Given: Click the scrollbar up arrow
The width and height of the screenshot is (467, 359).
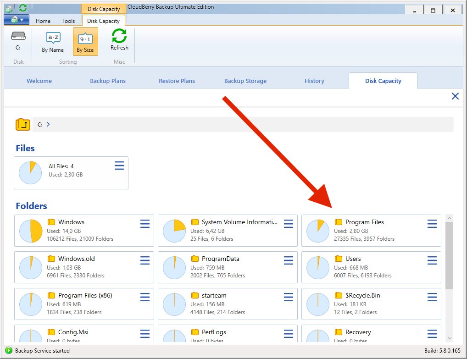Looking at the screenshot, I should (x=450, y=218).
